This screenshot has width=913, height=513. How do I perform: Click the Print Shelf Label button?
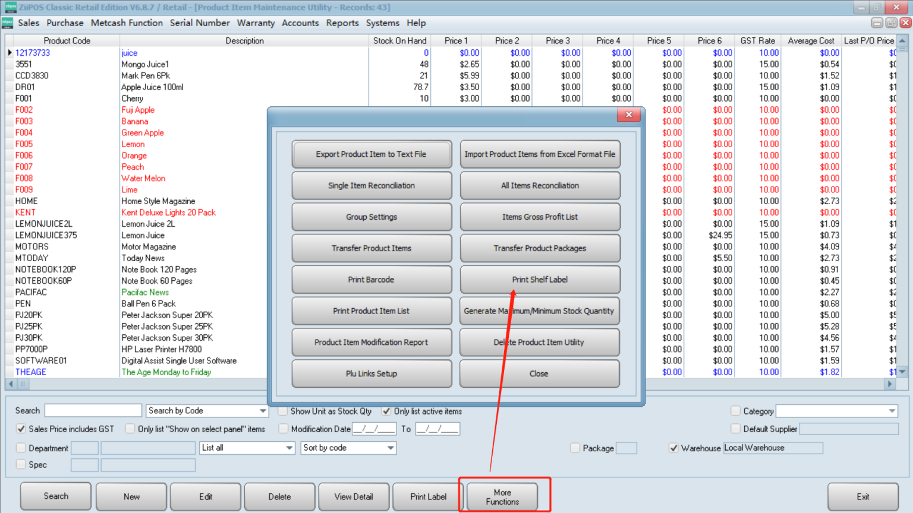tap(540, 280)
